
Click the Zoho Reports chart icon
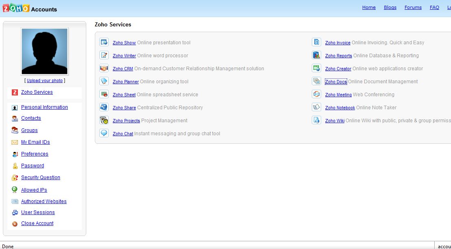(x=316, y=55)
